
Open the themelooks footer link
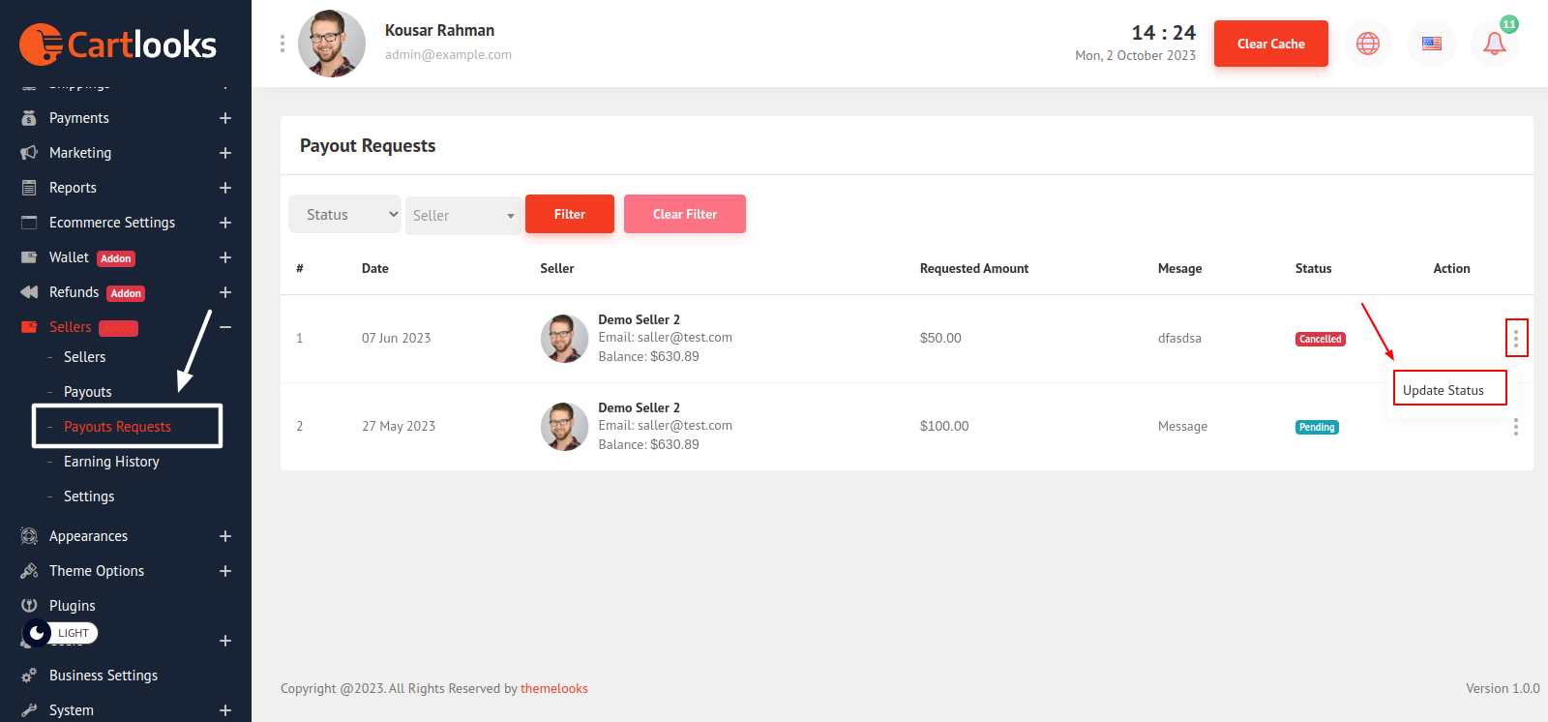click(x=553, y=689)
